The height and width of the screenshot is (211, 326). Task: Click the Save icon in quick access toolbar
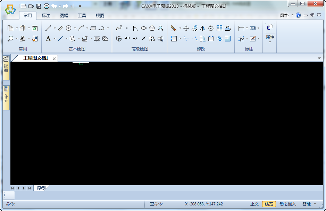[38, 6]
